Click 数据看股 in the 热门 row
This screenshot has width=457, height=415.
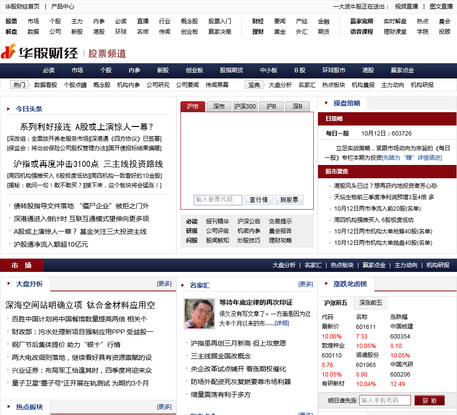46,85
